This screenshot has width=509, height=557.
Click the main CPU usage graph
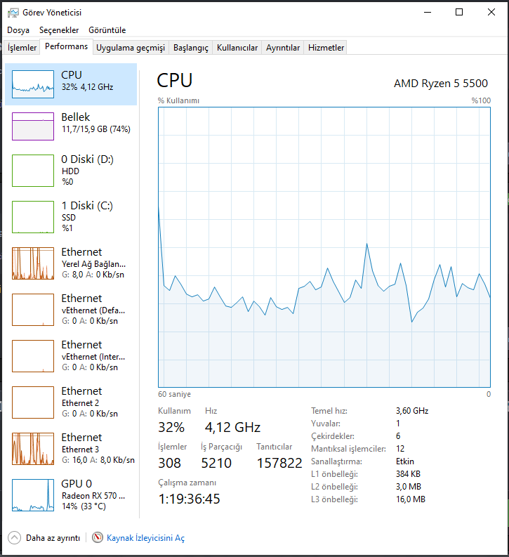pos(324,247)
